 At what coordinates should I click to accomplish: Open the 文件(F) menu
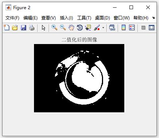point(12,18)
